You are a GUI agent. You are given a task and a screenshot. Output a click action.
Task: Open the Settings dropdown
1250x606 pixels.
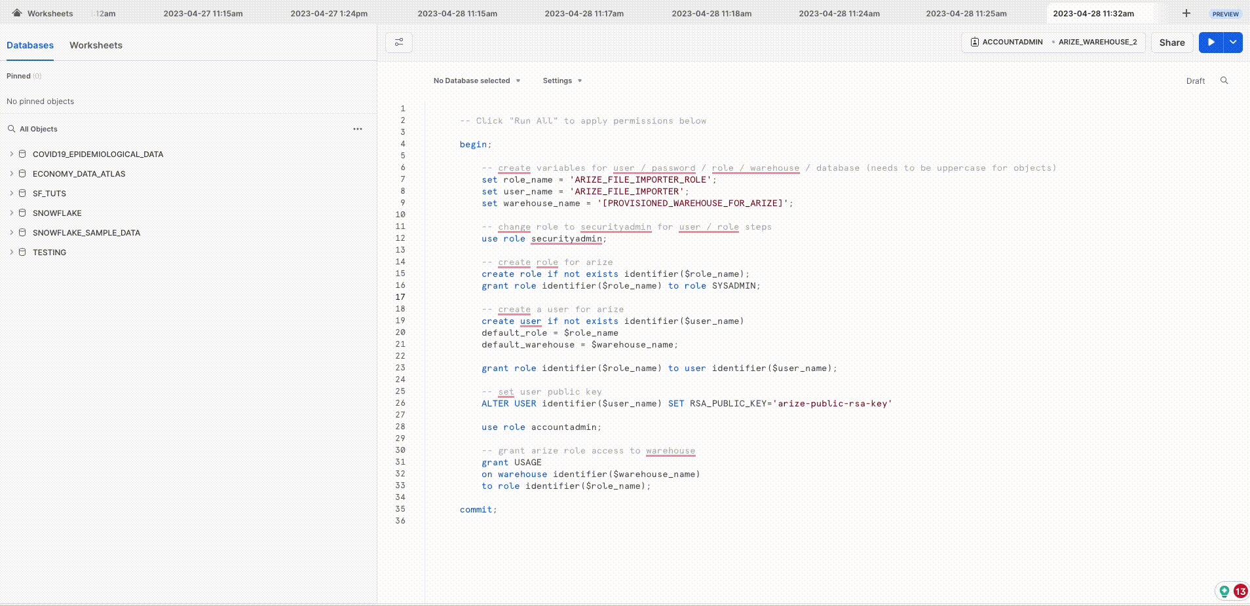pyautogui.click(x=562, y=80)
